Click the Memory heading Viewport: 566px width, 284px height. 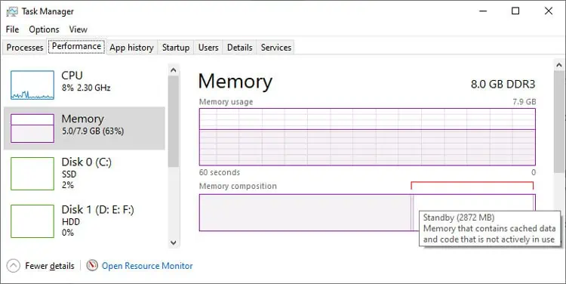[235, 82]
